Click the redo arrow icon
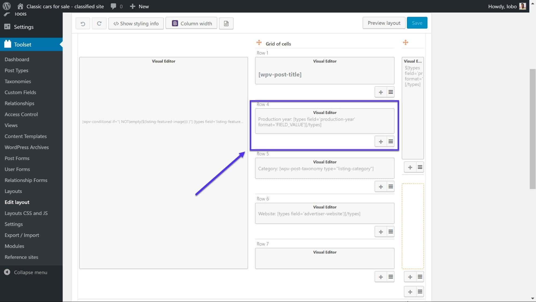536x302 pixels. 99,23
